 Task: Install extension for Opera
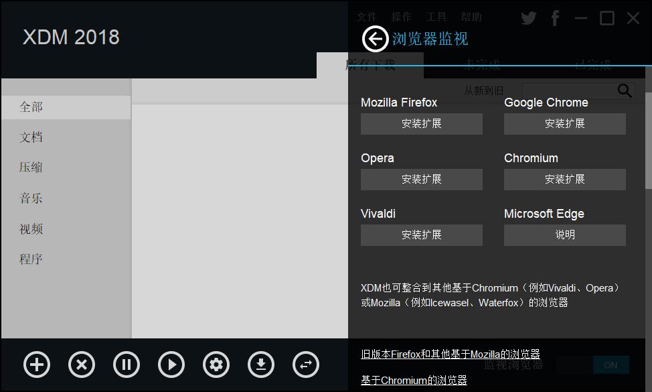(x=422, y=180)
